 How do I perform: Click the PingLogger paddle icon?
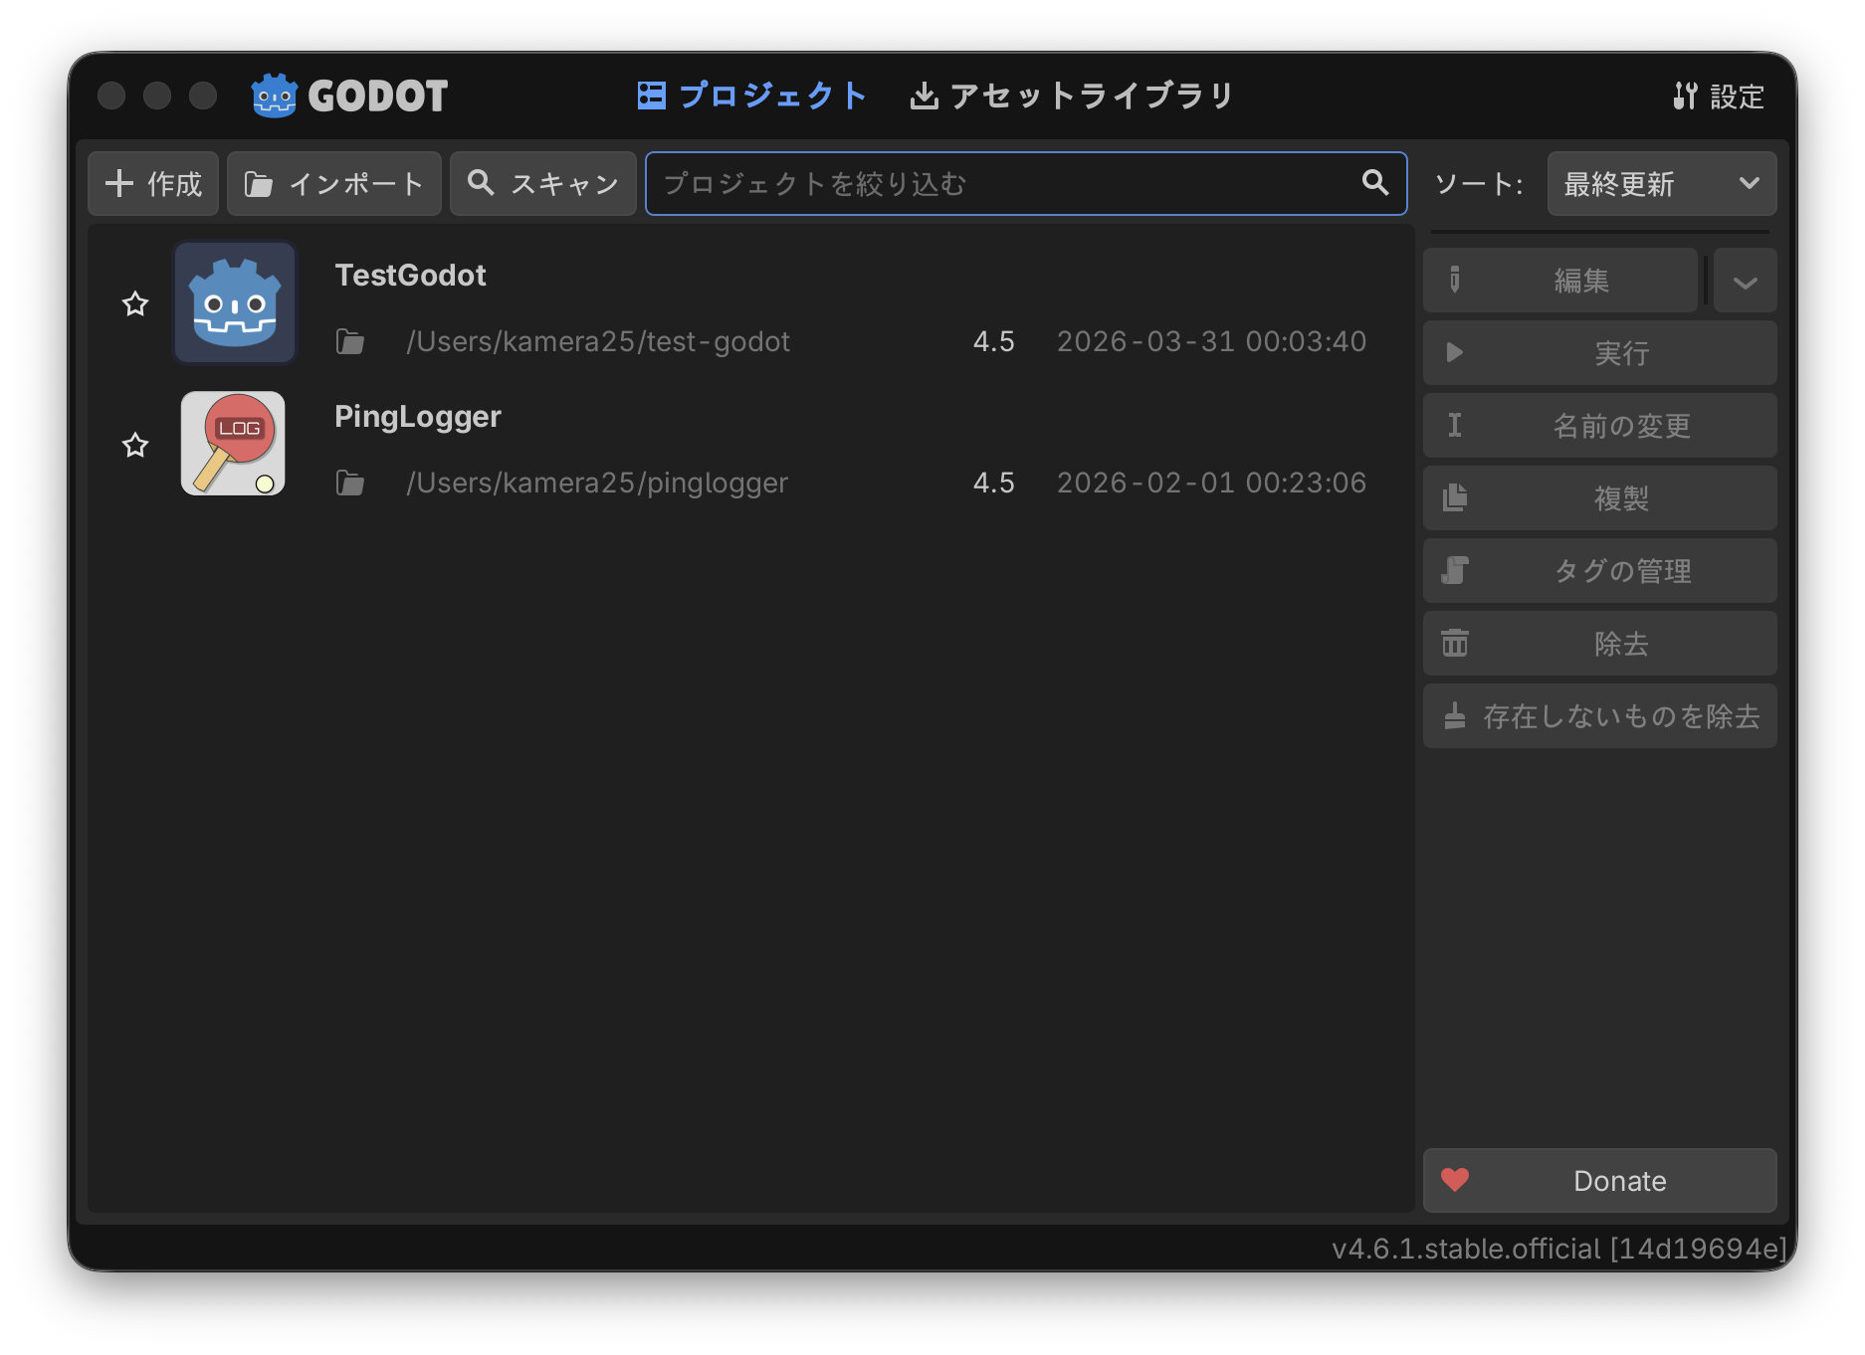(x=233, y=443)
